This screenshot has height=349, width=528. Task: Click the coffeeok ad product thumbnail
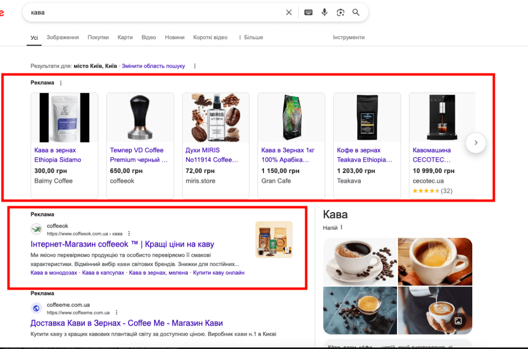click(x=274, y=240)
